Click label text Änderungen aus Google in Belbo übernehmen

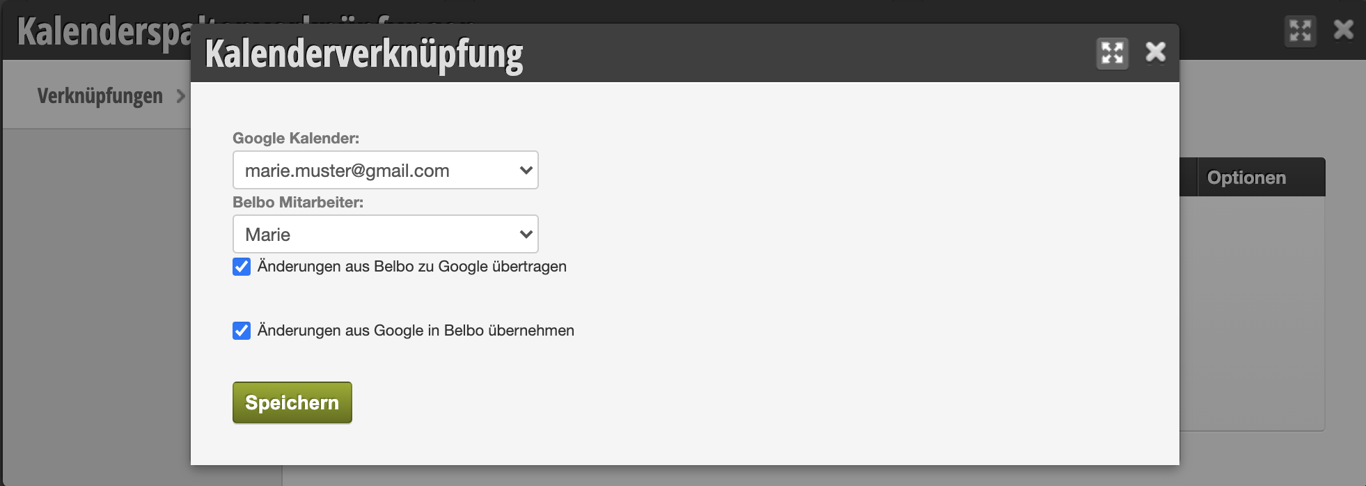click(x=416, y=330)
